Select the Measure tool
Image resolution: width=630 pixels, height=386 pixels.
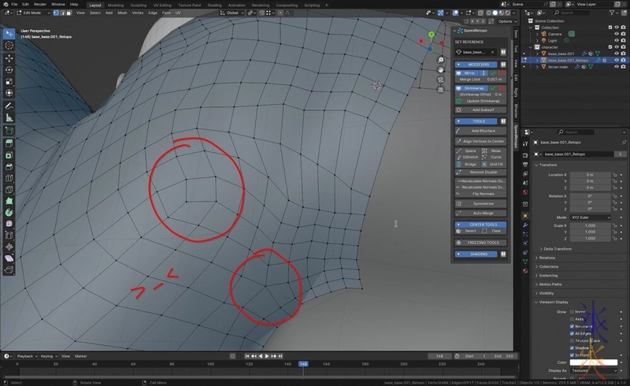(x=9, y=117)
